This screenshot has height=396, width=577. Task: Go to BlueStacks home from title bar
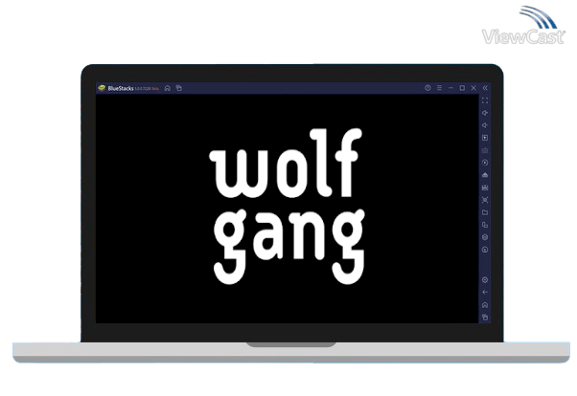tap(168, 88)
